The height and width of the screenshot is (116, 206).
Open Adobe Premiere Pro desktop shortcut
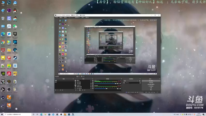point(9,11)
